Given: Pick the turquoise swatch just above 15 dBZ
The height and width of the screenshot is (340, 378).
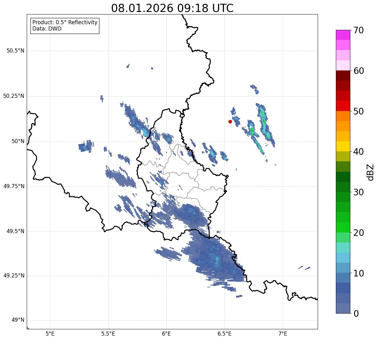Looking at the screenshot, I should pyautogui.click(x=343, y=248).
